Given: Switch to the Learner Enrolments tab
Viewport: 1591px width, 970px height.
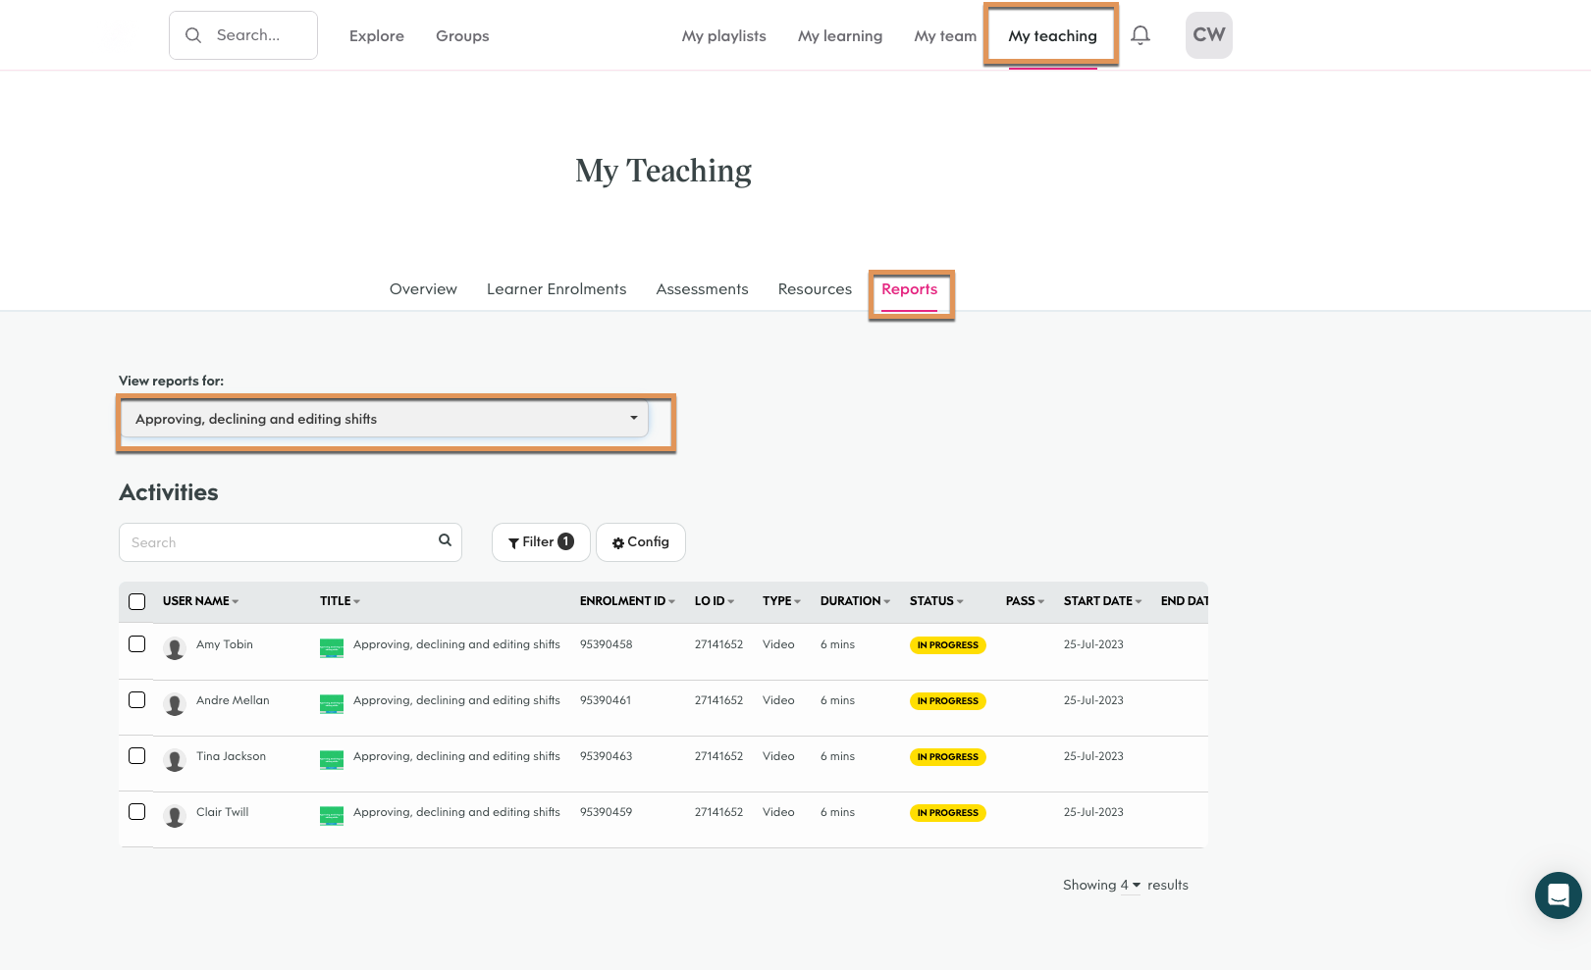Looking at the screenshot, I should [x=556, y=289].
